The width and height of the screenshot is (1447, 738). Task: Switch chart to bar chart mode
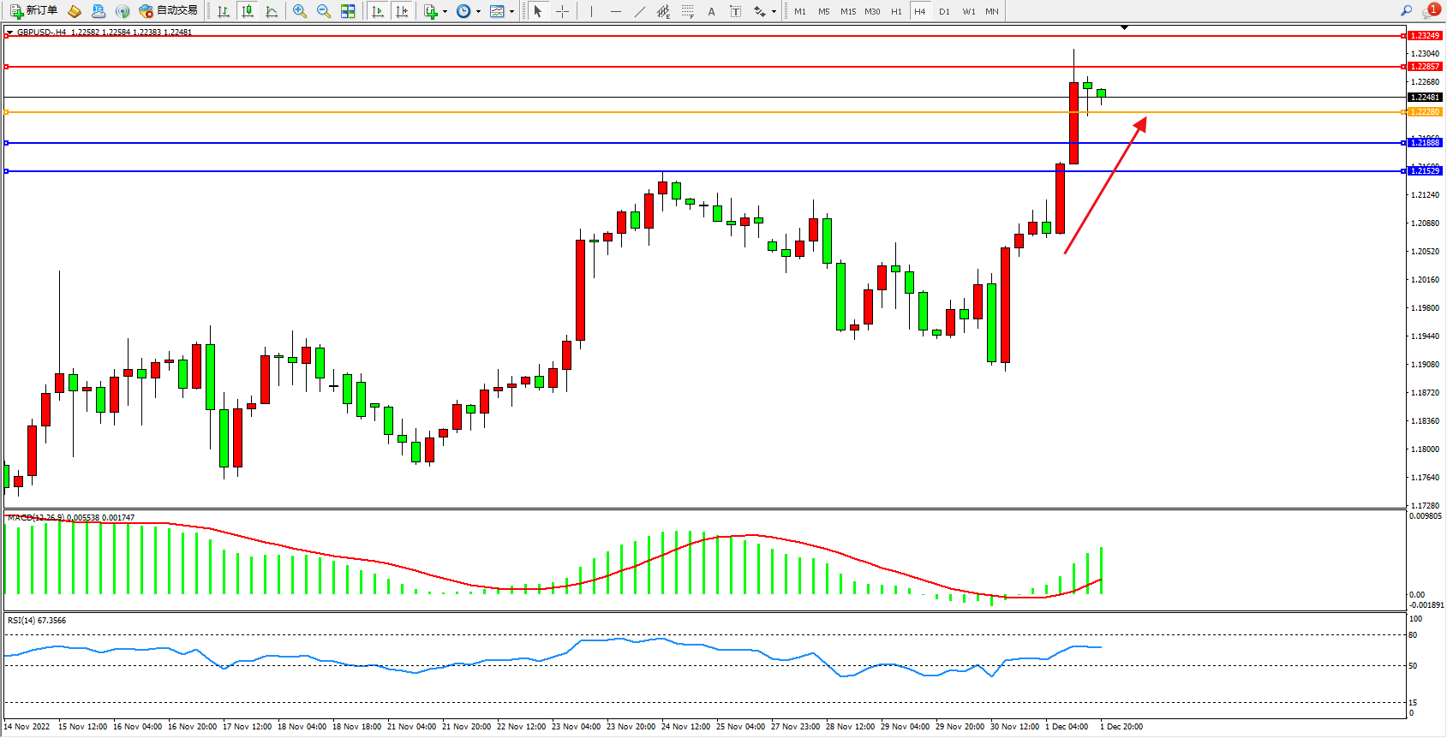coord(224,11)
